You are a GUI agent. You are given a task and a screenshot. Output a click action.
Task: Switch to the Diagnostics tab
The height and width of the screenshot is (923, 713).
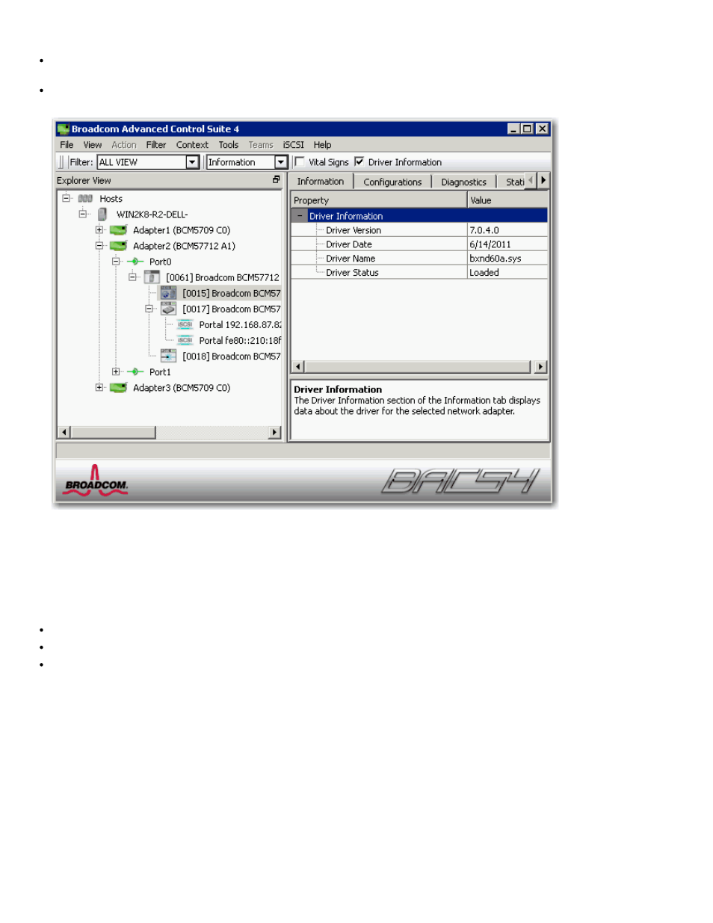[x=463, y=182]
